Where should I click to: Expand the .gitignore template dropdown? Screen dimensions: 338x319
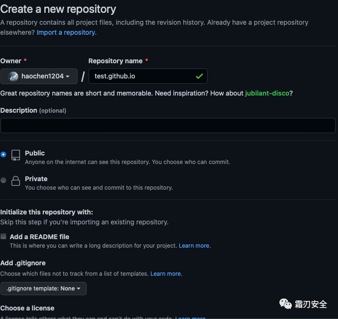(x=43, y=288)
